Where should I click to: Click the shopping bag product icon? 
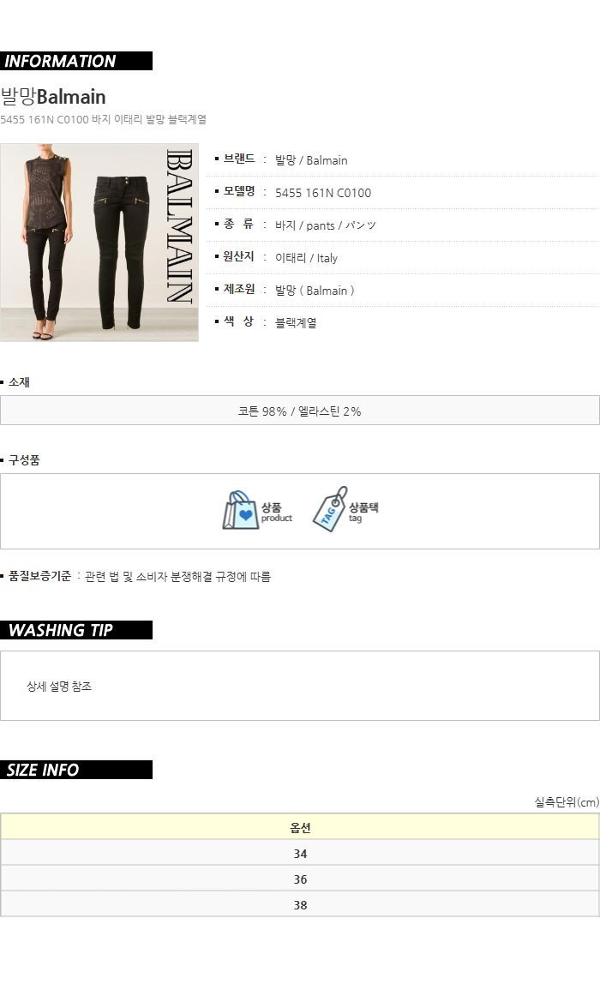(x=241, y=510)
